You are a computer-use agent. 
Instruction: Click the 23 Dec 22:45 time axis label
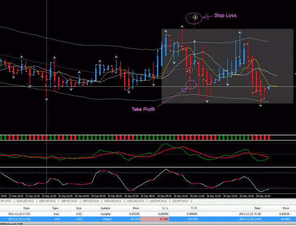pyautogui.click(x=49, y=196)
